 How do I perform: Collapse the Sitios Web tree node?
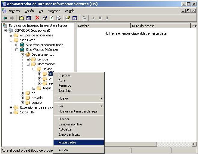[x=11, y=40]
